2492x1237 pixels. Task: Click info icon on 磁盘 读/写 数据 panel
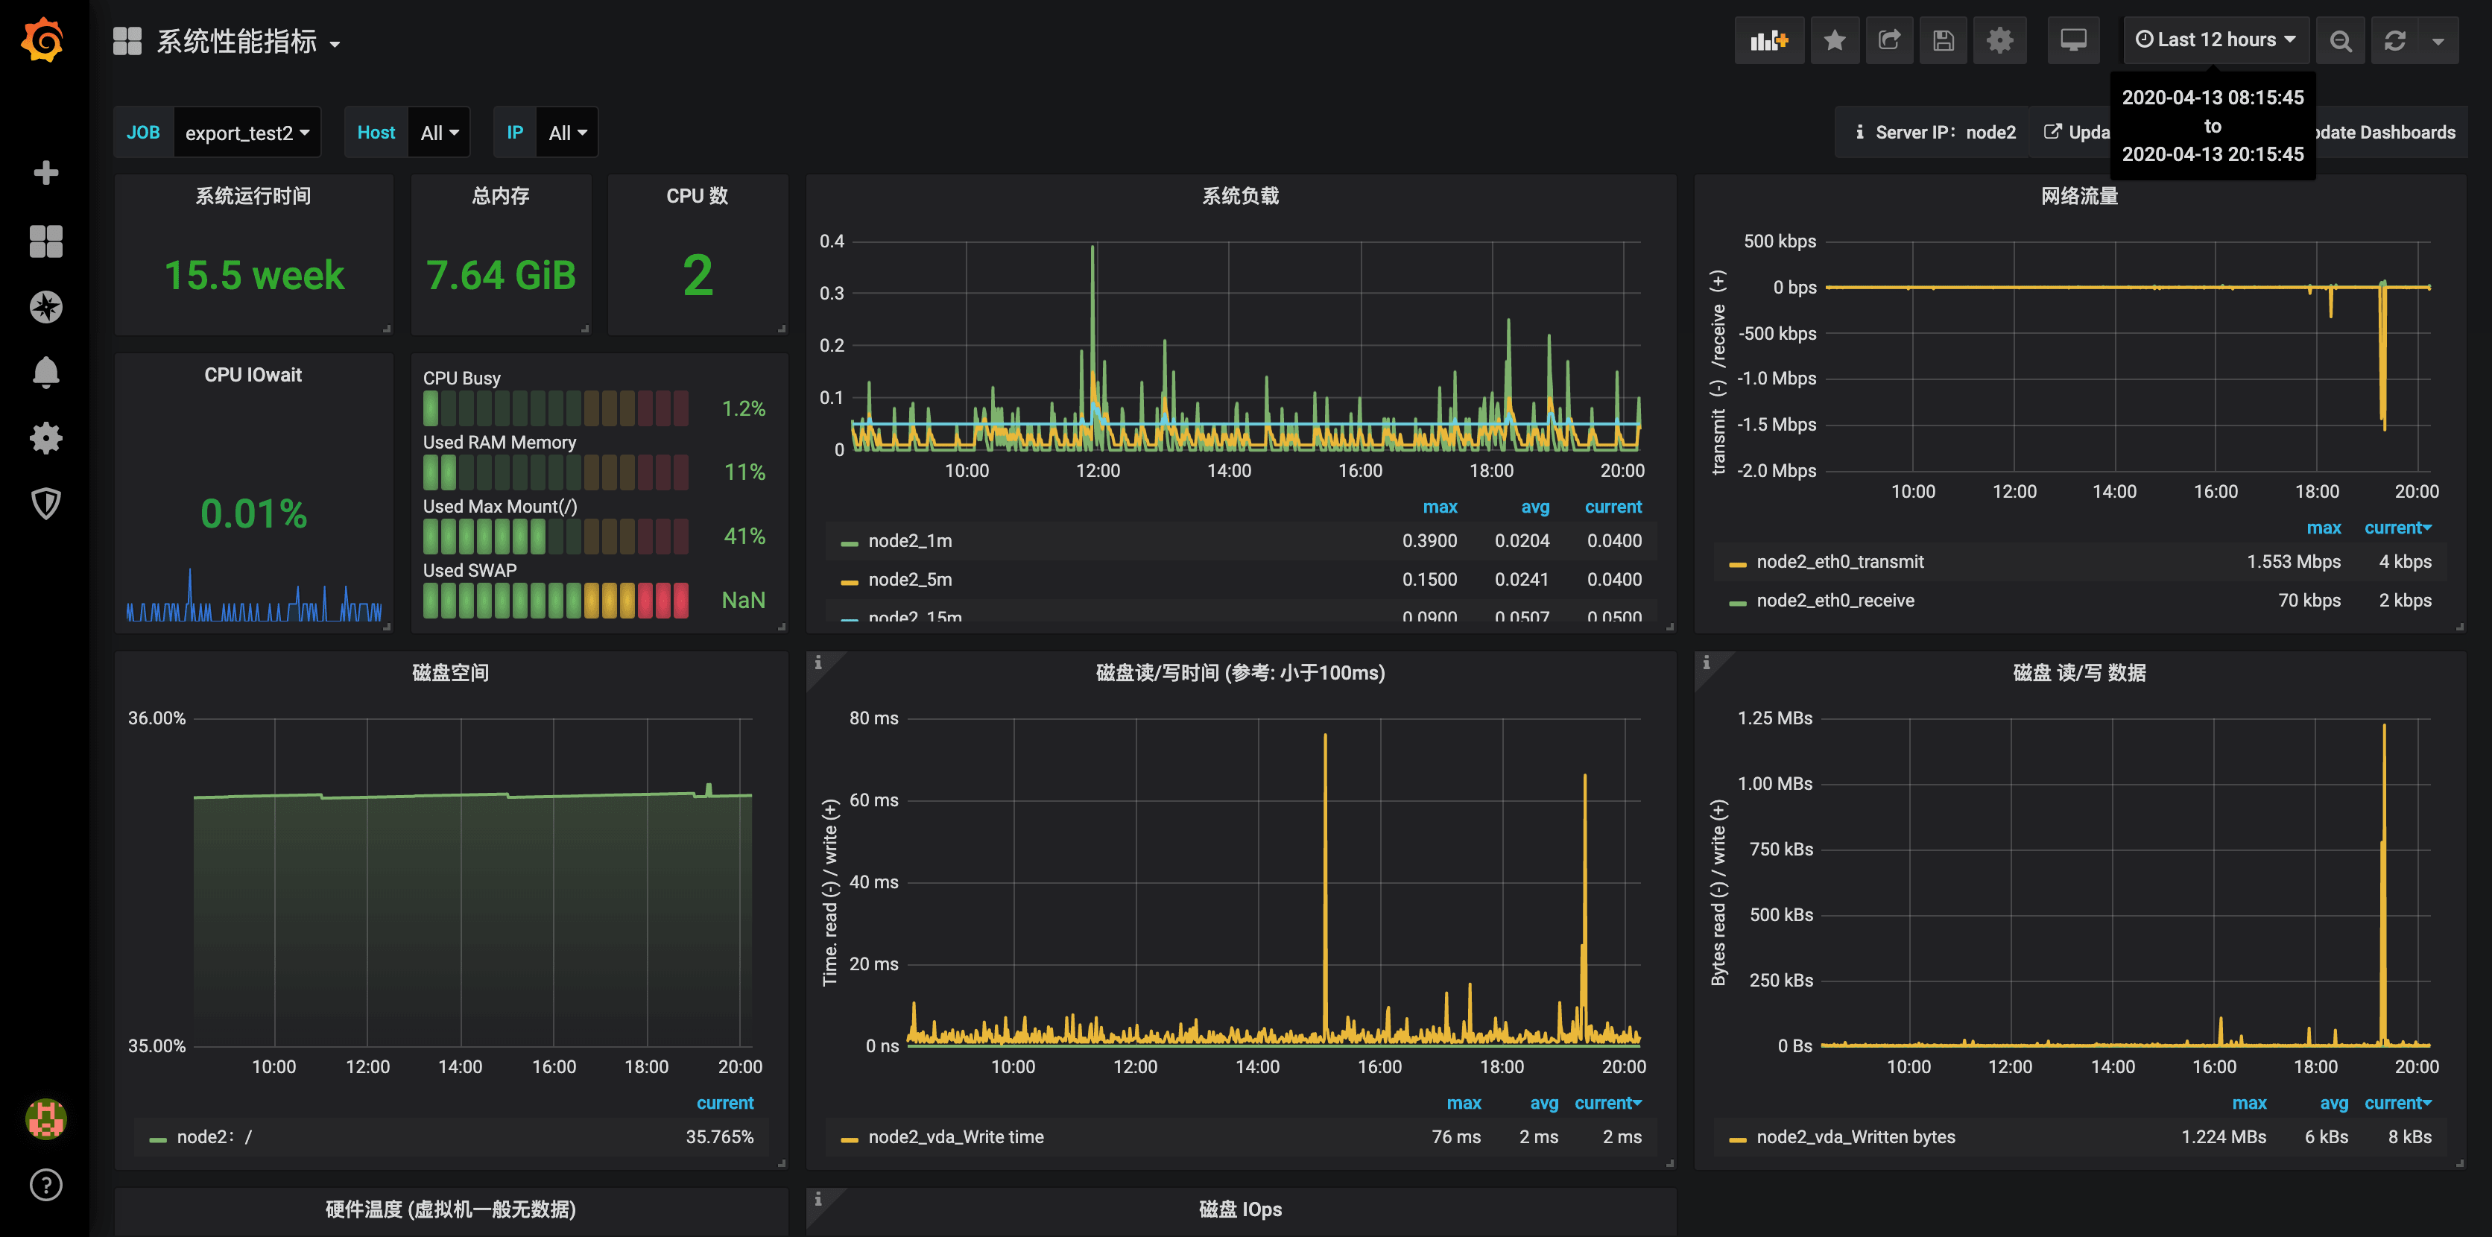(1707, 662)
